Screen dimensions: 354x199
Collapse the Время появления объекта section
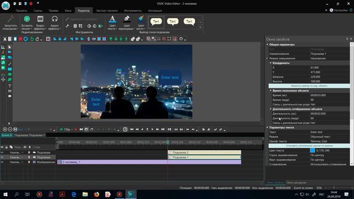(x=270, y=91)
